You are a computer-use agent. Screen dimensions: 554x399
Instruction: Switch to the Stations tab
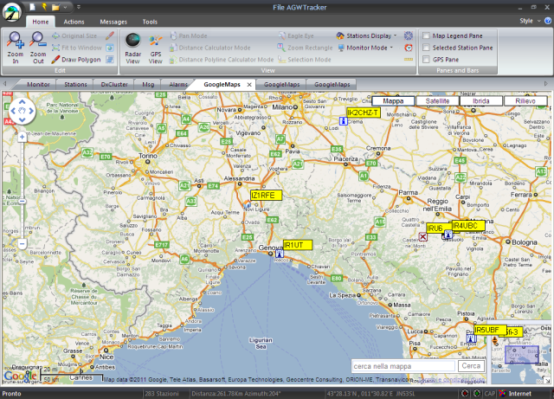[x=75, y=85]
